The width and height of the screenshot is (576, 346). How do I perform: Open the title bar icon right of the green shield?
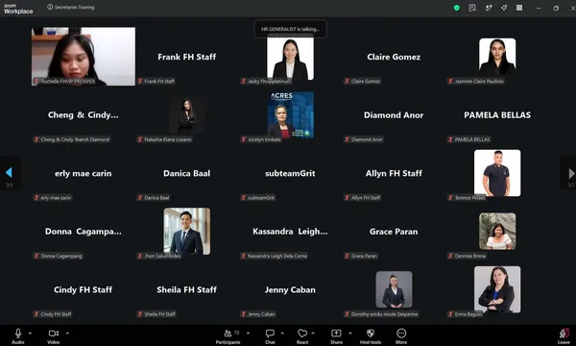(x=472, y=8)
